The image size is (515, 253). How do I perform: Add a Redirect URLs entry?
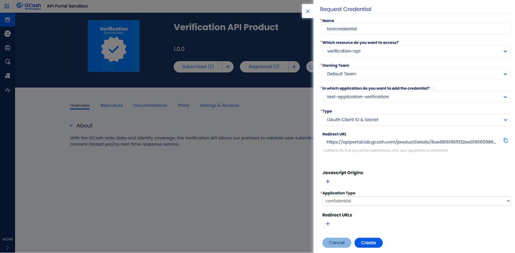(x=328, y=224)
